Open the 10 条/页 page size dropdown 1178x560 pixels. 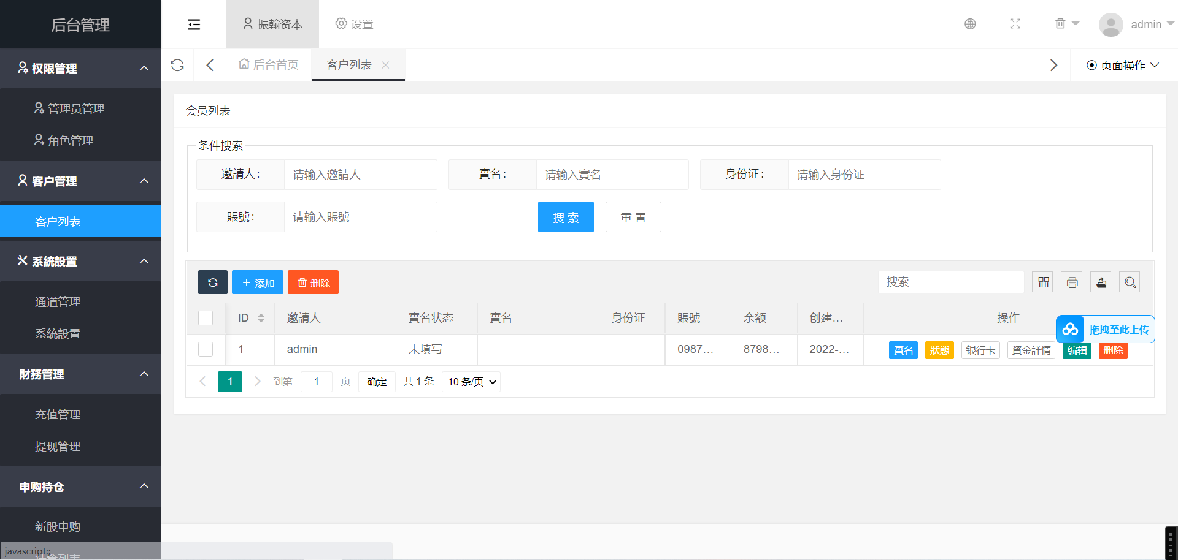pos(471,381)
